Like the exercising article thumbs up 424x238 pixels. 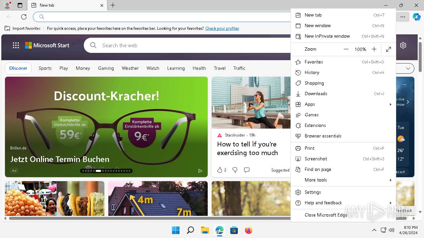point(220,170)
